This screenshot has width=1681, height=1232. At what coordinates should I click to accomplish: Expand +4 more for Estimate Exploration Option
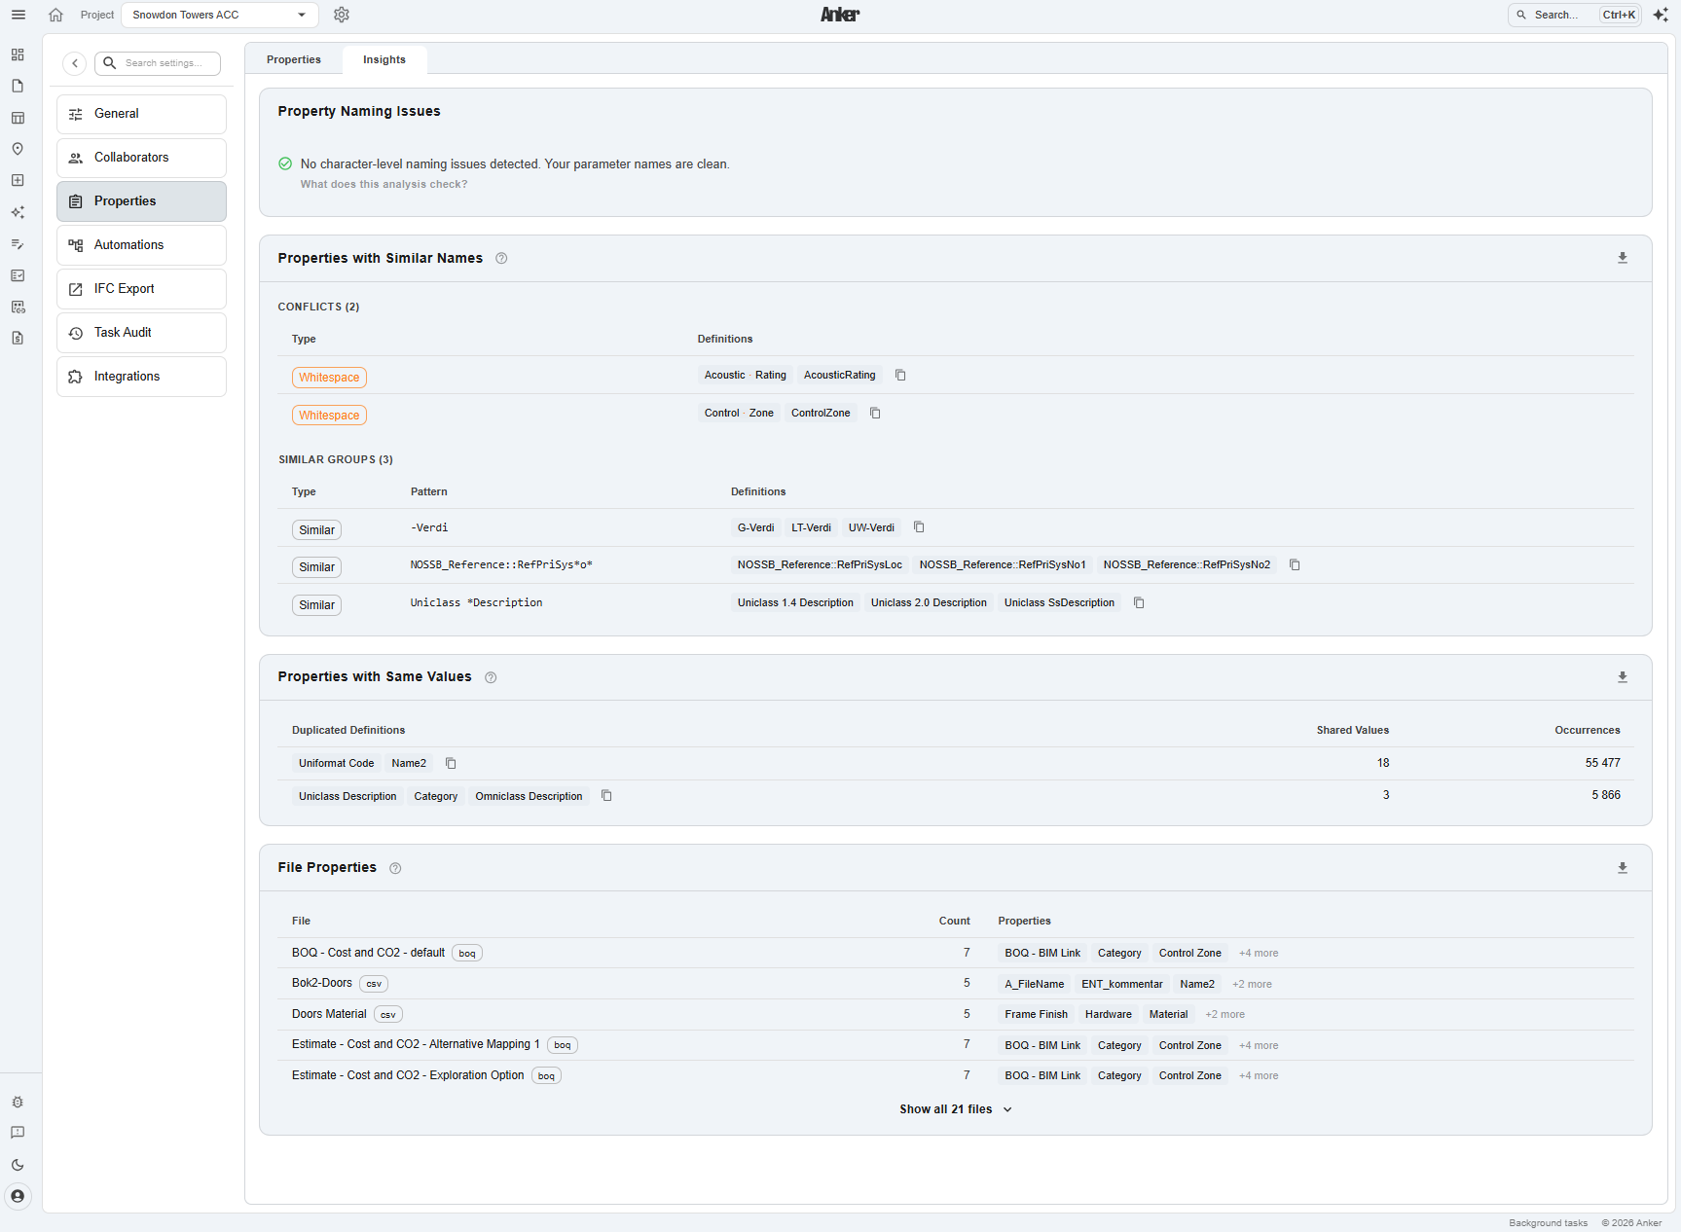pos(1259,1076)
